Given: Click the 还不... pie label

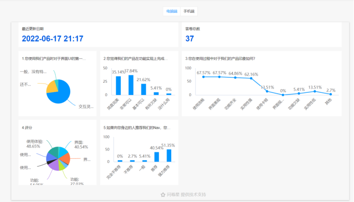Looking at the screenshot, I should click(25, 85).
